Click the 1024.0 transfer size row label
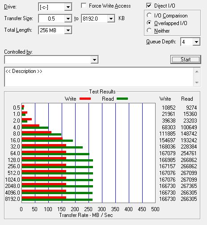This screenshot has width=207, height=225. click(x=13, y=180)
